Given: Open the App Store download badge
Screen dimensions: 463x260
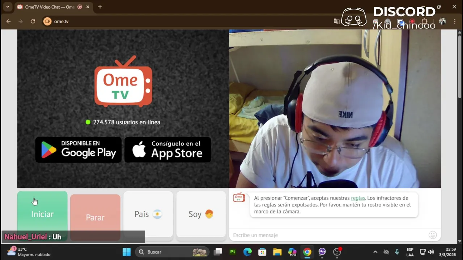Looking at the screenshot, I should [x=167, y=149].
